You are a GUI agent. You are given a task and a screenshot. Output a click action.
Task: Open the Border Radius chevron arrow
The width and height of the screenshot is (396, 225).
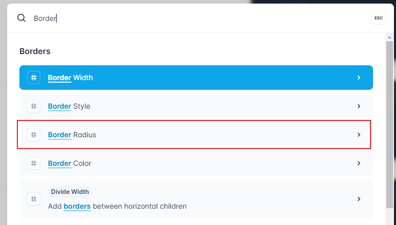click(x=359, y=135)
